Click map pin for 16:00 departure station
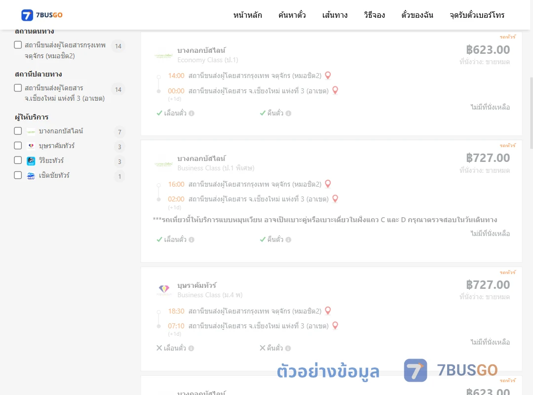Viewport: 533px width, 395px height. [x=328, y=184]
